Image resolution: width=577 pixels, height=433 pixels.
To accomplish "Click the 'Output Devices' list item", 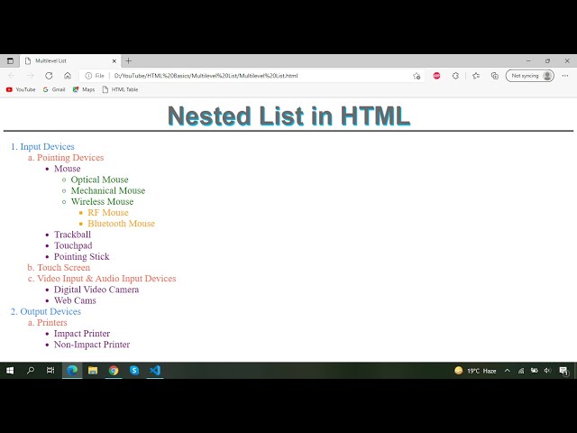I will pos(50,311).
